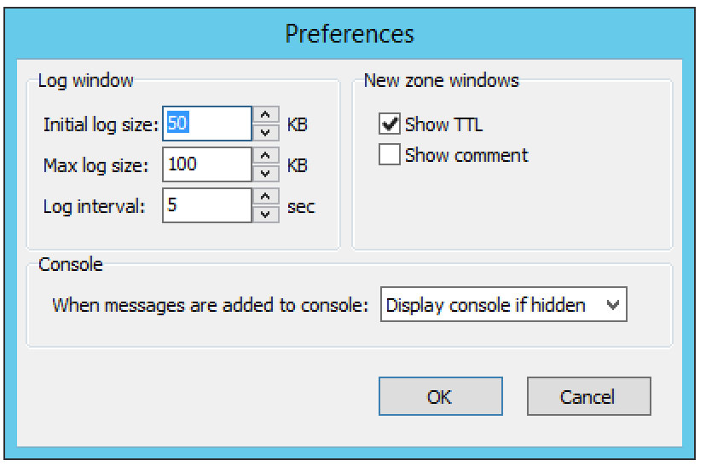706x472 pixels.
Task: Increase the Log interval using up arrow
Action: pos(267,198)
